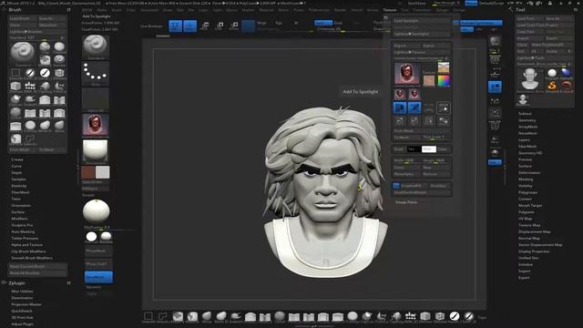This screenshot has width=583, height=328.
Task: Expand the Subtool section in Tool palette
Action: 525,114
